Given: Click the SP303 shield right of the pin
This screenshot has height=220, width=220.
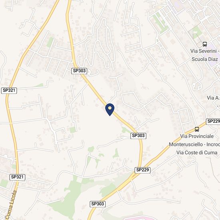Looking at the screenshot, I should click(x=138, y=136).
